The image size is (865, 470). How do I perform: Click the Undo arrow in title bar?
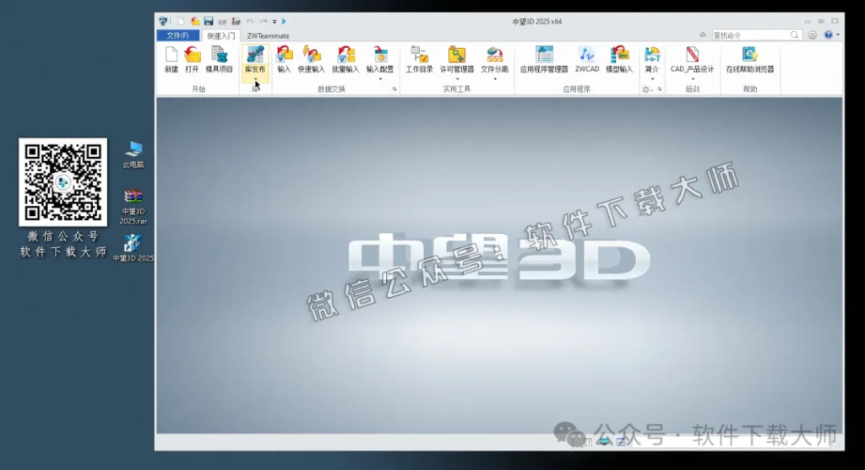tap(250, 21)
